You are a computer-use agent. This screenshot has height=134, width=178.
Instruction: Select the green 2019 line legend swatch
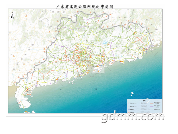click(138, 109)
